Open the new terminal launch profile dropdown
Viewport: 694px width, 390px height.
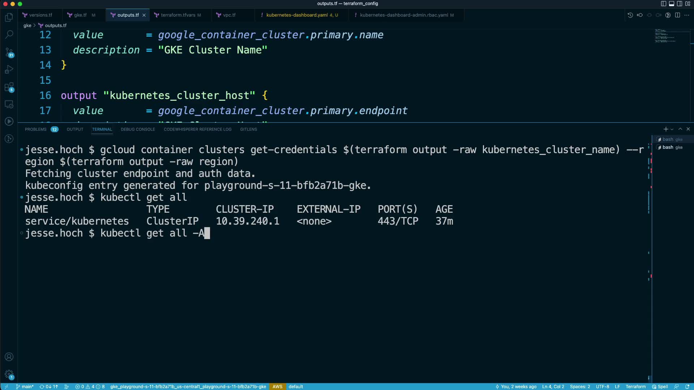(x=672, y=129)
